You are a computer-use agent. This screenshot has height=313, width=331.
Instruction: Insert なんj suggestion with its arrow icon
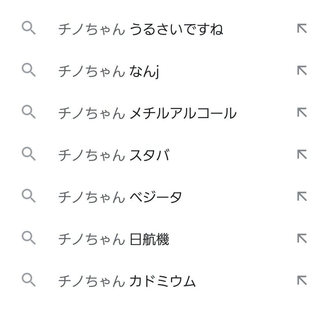(x=302, y=71)
